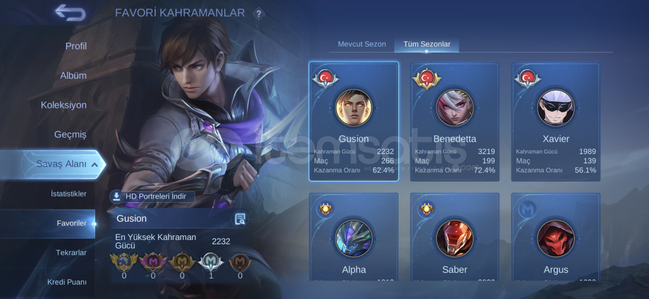Click the HD Portreleri İndir button
The image size is (649, 299).
tap(153, 196)
